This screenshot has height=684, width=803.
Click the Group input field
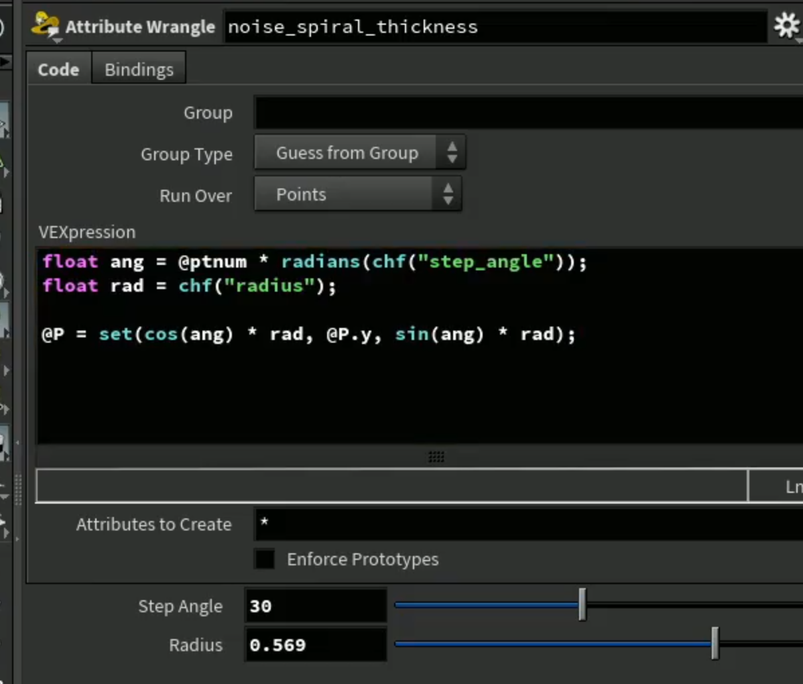528,112
